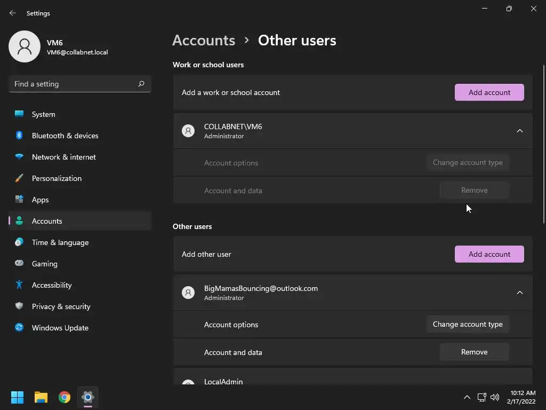Click the System monitor icon in sidebar

[x=19, y=114]
